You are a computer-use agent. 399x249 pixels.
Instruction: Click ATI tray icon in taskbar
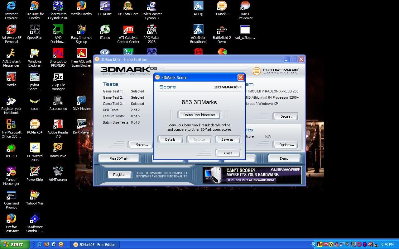pos(325,245)
